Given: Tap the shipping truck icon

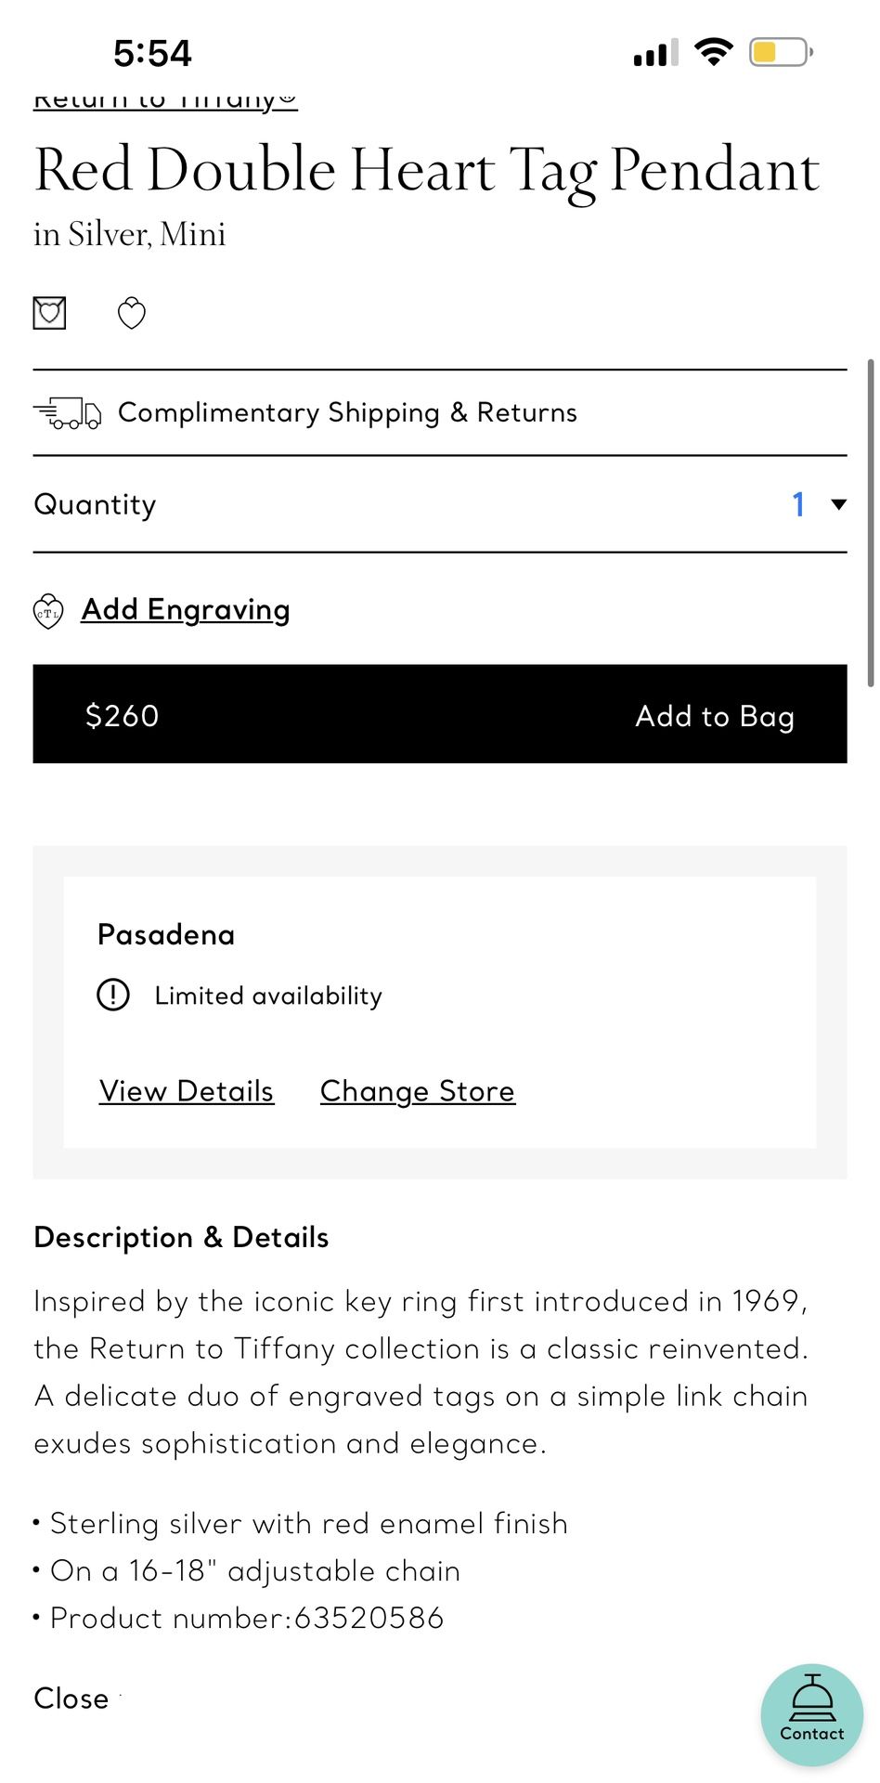Looking at the screenshot, I should coord(67,413).
